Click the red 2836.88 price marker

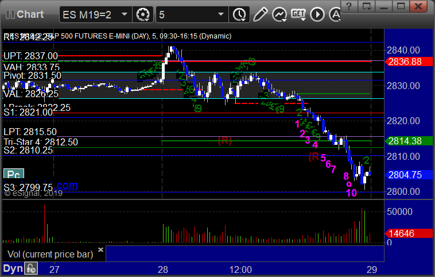409,61
